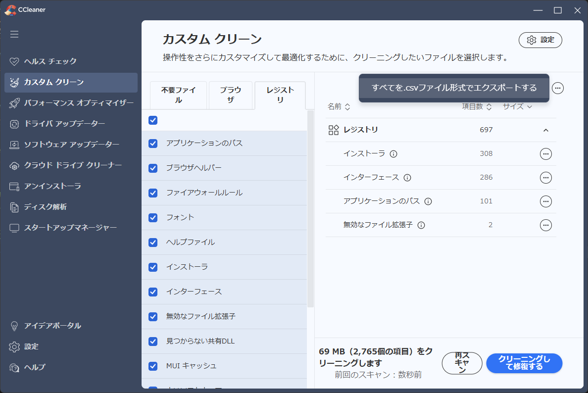
Task: Click the CCleaner logo in the title bar
Action: click(x=10, y=10)
